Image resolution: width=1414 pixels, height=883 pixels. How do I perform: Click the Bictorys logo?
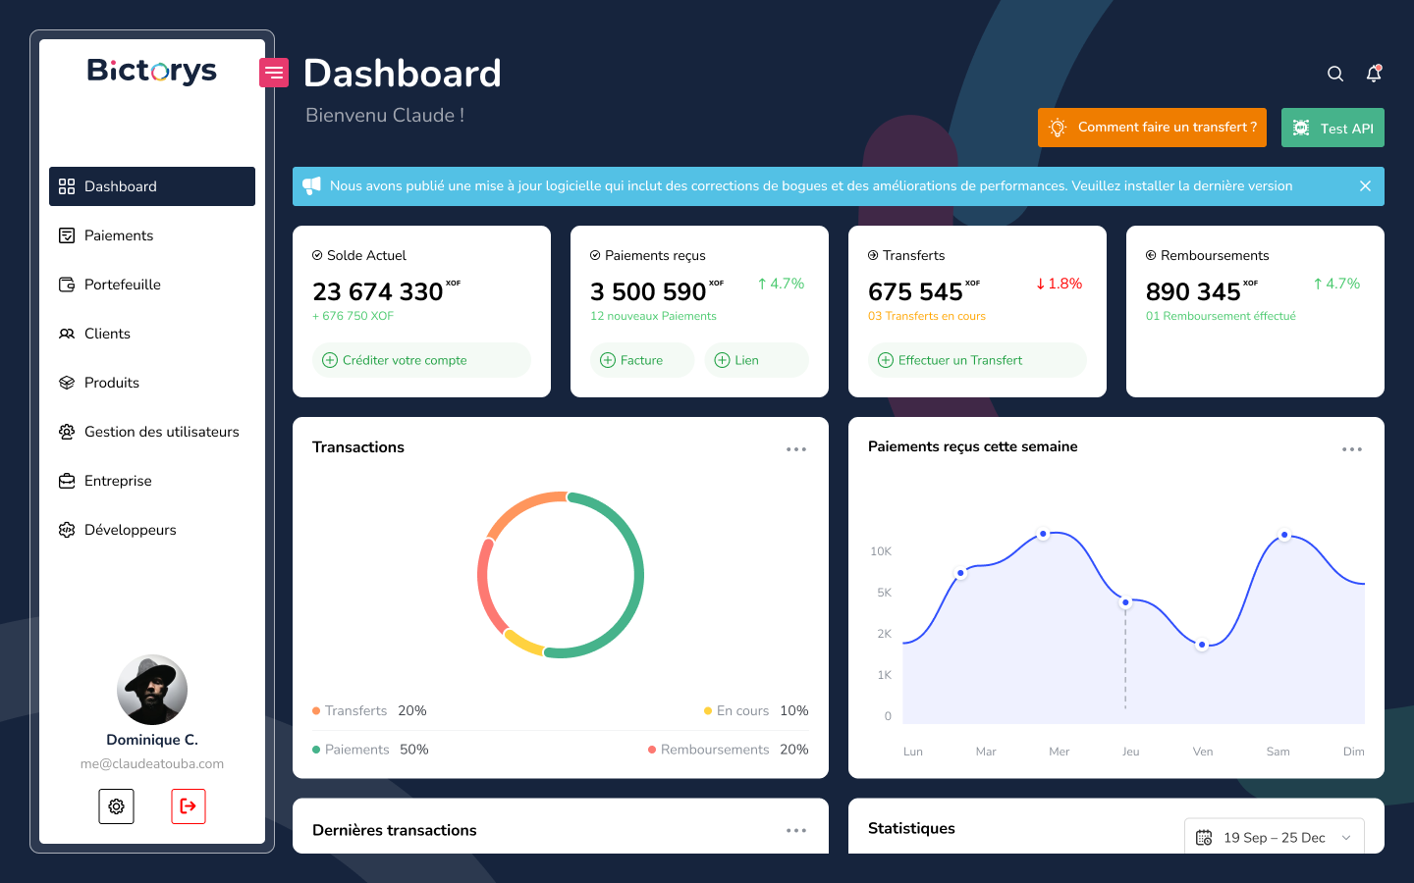click(152, 71)
